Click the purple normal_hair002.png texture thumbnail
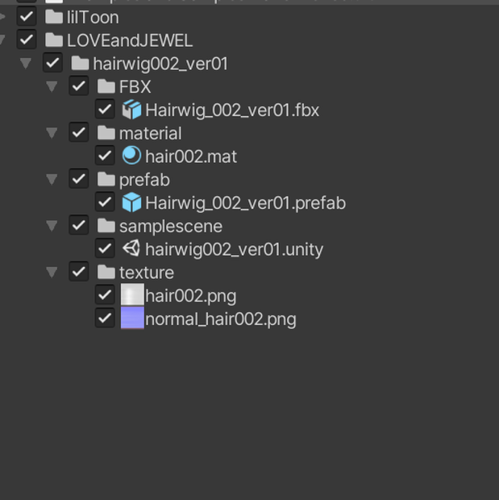Image resolution: width=499 pixels, height=500 pixels. (x=132, y=318)
